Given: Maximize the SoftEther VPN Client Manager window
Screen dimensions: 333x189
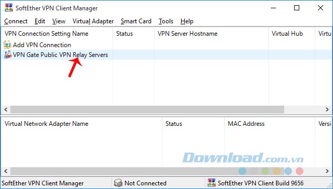Looking at the screenshot, I should pyautogui.click(x=297, y=8).
